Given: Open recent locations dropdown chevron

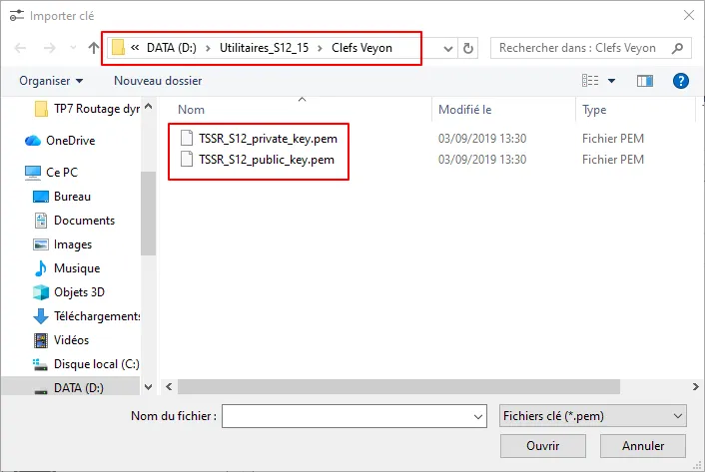Looking at the screenshot, I should (x=73, y=48).
